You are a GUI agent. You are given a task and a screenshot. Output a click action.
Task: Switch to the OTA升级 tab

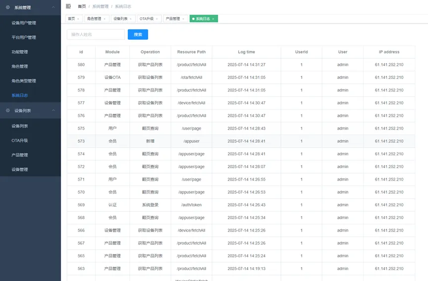pyautogui.click(x=147, y=18)
